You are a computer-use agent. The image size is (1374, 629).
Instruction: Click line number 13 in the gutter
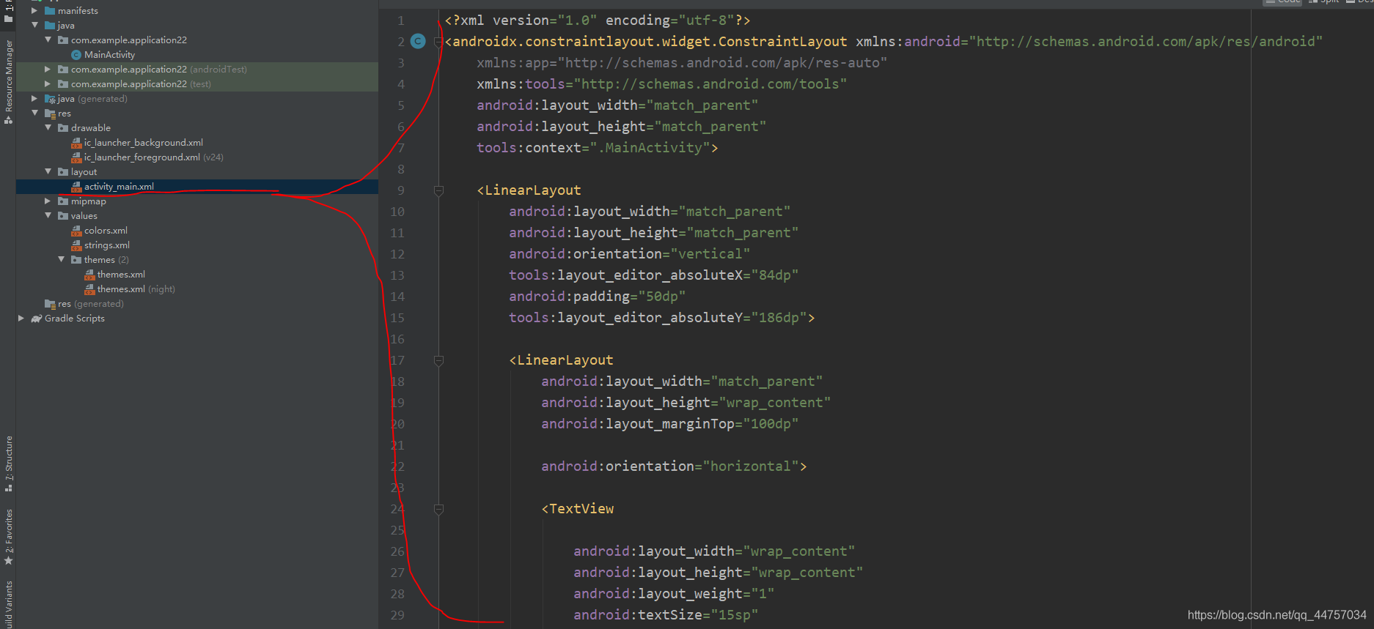point(397,275)
